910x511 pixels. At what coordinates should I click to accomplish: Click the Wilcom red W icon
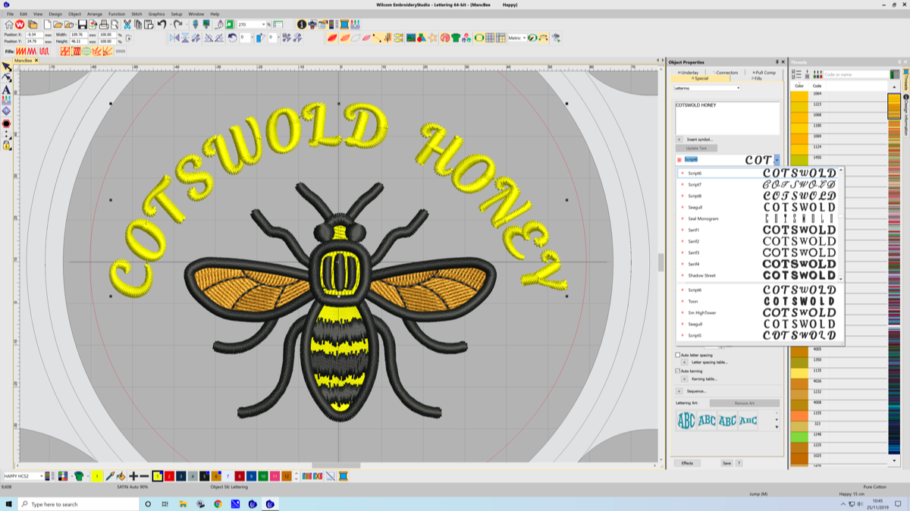20,24
